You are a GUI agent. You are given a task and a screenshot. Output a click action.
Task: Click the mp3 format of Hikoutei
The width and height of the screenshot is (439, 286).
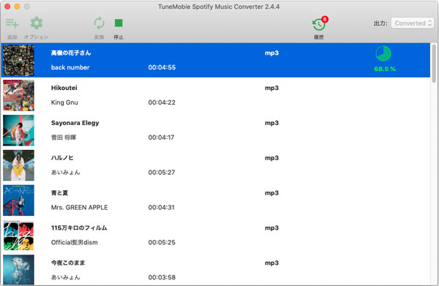272,89
